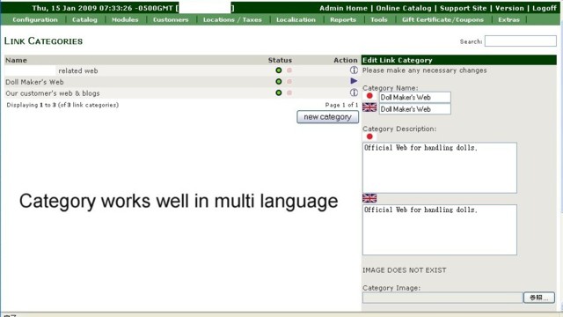Click UK flag icon above second description box
The height and width of the screenshot is (317, 563).
pyautogui.click(x=369, y=198)
